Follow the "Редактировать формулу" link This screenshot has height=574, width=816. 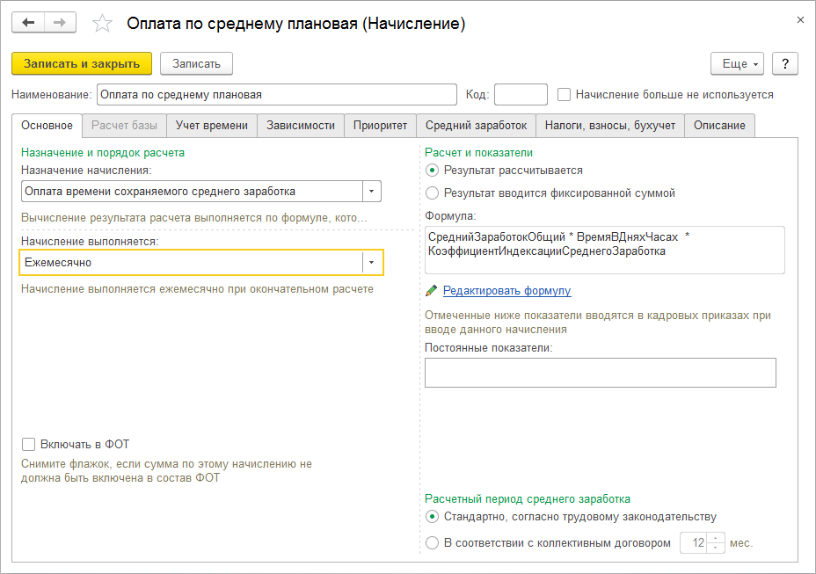click(x=506, y=291)
